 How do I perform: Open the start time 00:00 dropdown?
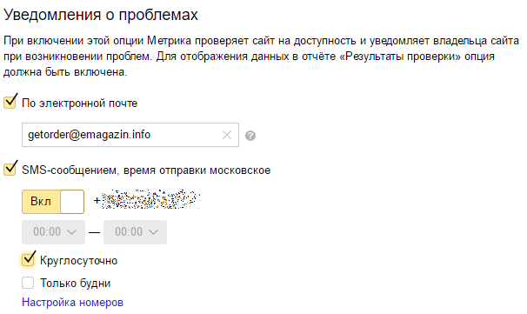pyautogui.click(x=53, y=232)
